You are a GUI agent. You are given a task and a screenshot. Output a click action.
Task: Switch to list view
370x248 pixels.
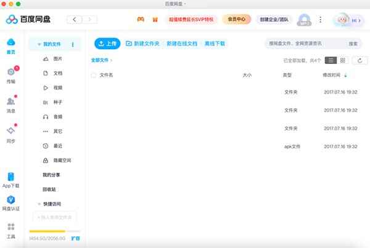click(331, 60)
